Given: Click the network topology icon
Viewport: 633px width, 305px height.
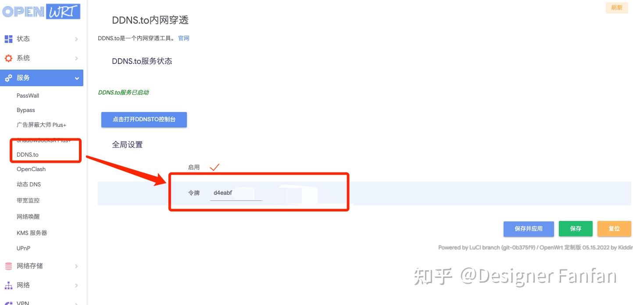Looking at the screenshot, I should pos(8,285).
